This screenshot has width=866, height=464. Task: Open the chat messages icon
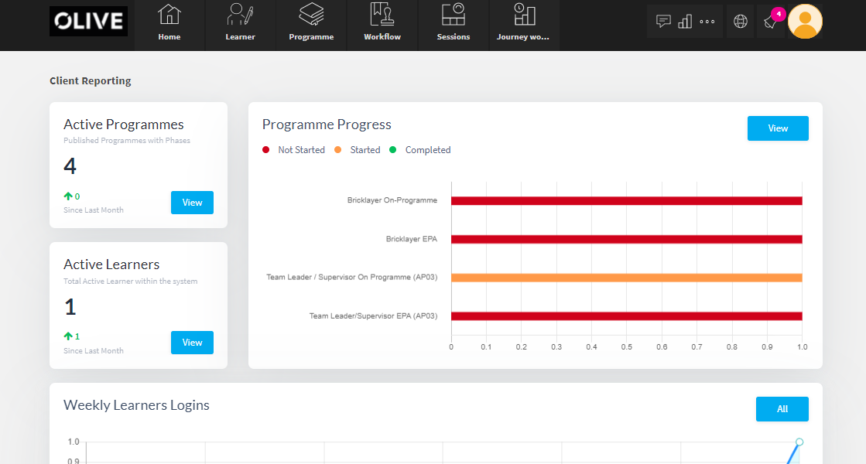663,21
